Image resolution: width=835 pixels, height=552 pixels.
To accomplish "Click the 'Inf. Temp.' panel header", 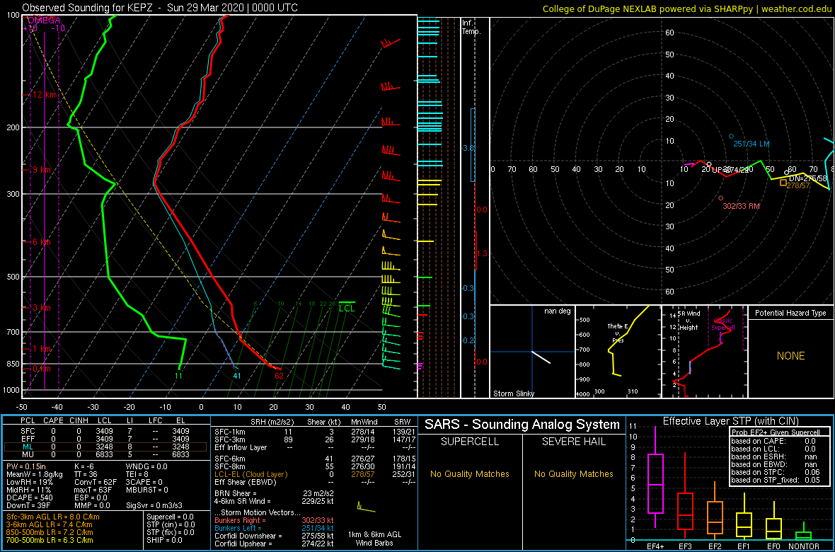I will coord(471,27).
